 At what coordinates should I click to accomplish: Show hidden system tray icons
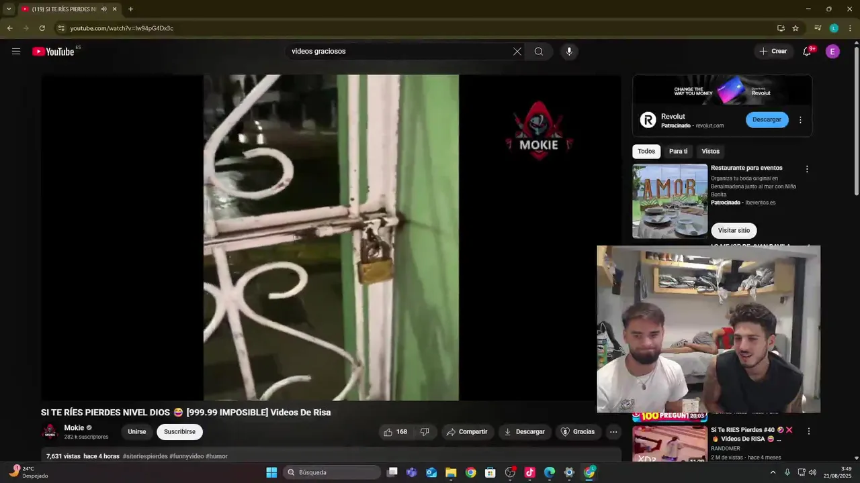(773, 472)
